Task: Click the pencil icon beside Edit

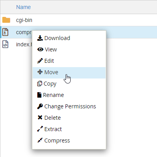Action: 40,61
